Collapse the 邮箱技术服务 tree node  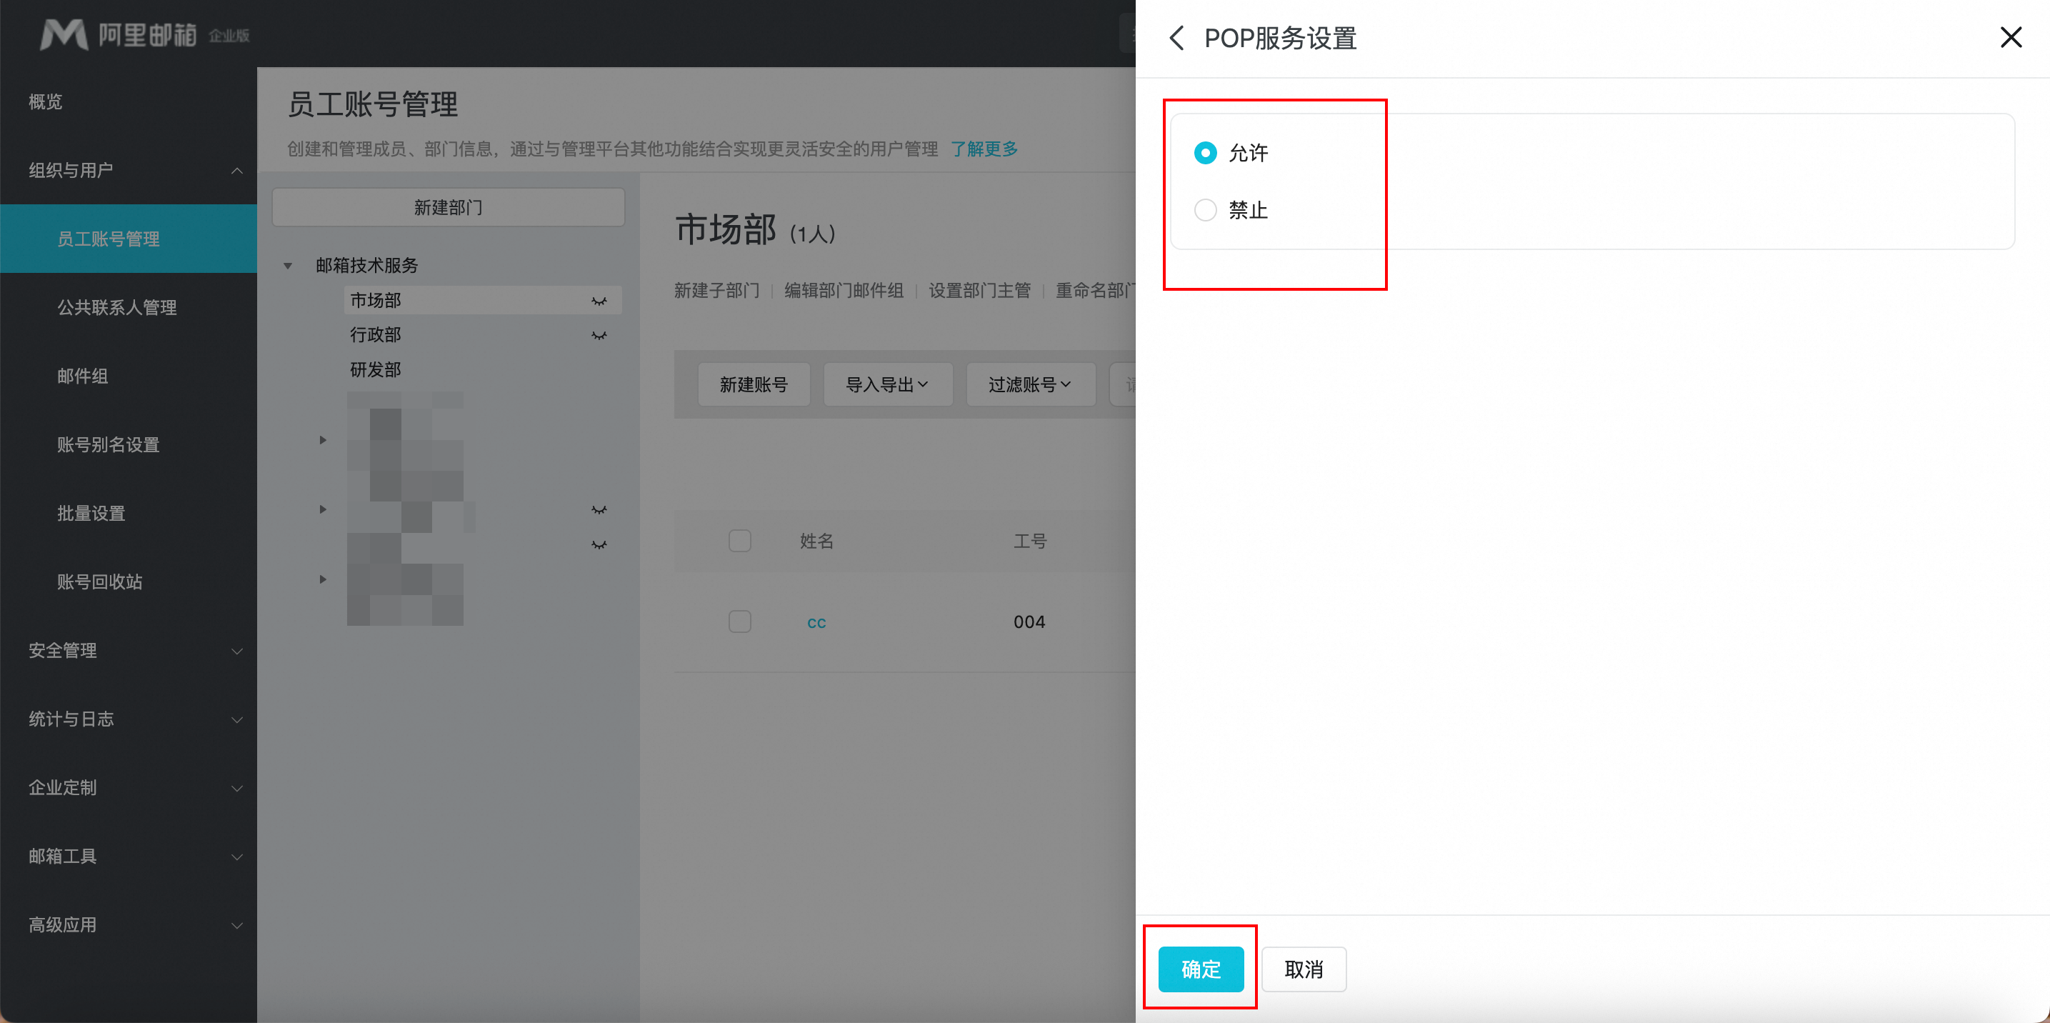(x=288, y=266)
